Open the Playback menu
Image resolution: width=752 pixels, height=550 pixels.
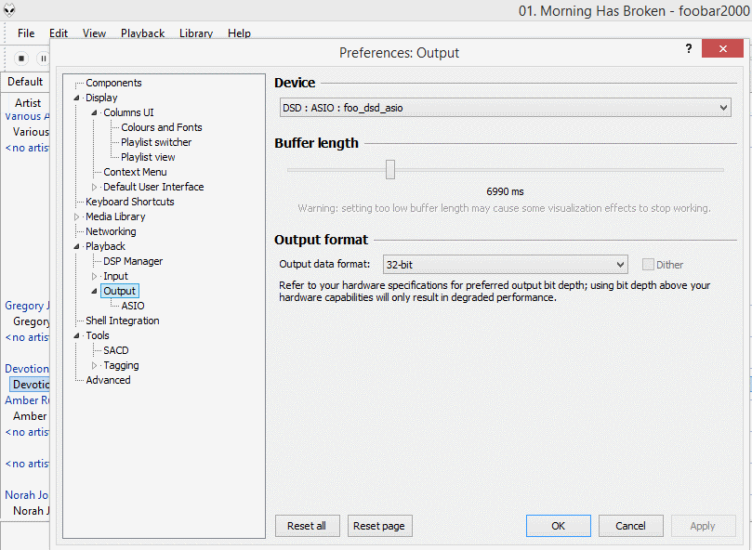coord(142,33)
